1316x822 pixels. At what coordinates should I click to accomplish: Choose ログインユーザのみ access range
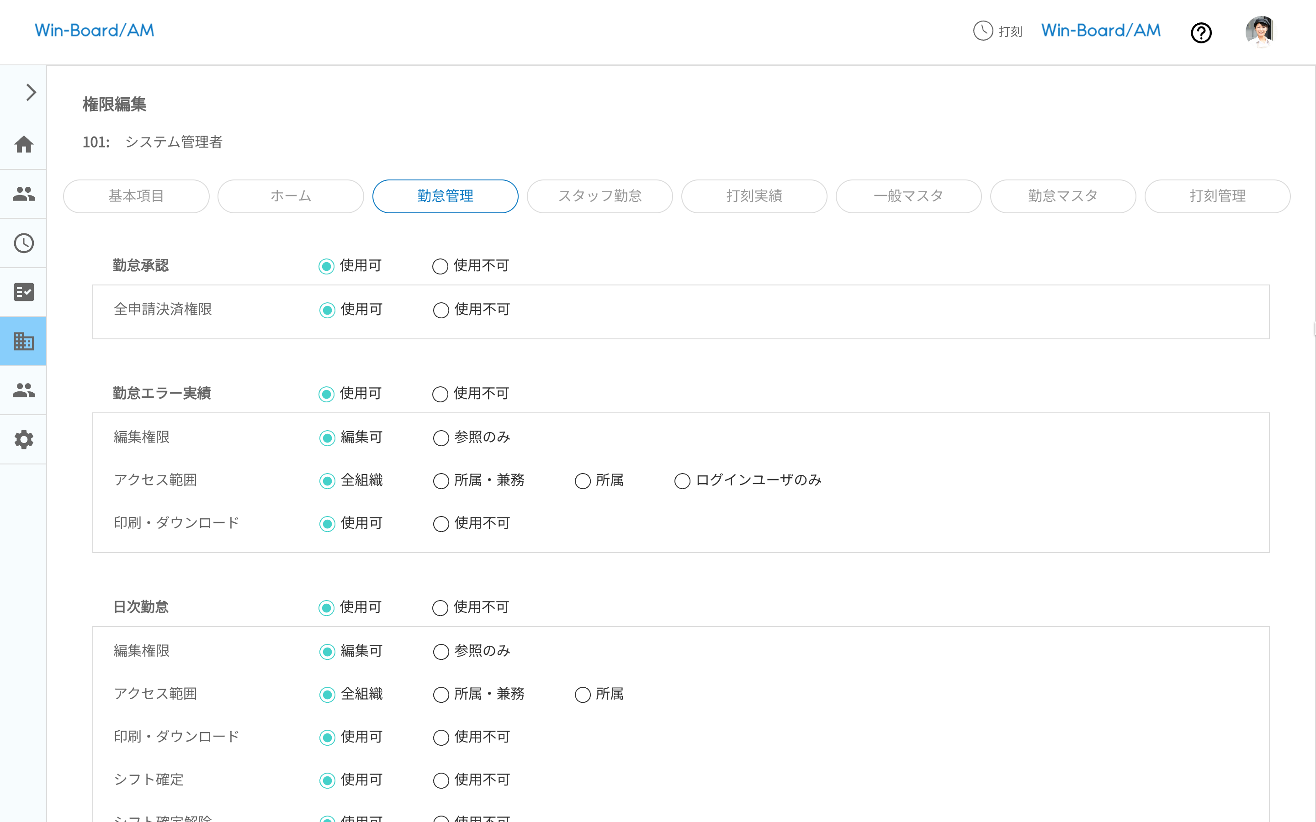[682, 481]
